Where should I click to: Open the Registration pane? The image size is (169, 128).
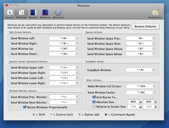click(155, 14)
